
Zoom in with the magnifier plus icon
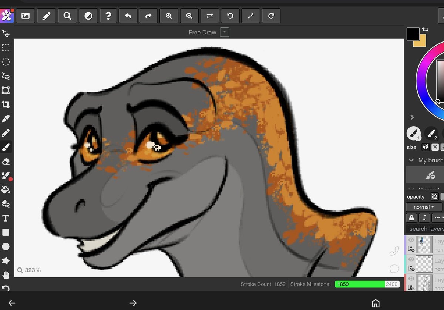click(169, 16)
